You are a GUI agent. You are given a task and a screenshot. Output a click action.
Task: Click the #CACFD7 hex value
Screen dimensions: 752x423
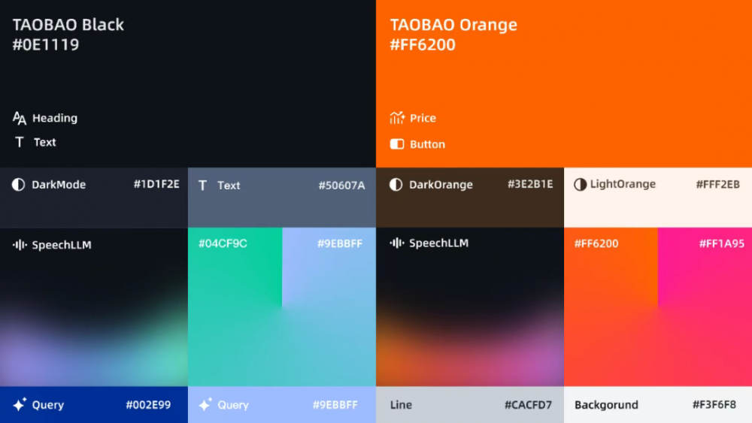point(528,405)
